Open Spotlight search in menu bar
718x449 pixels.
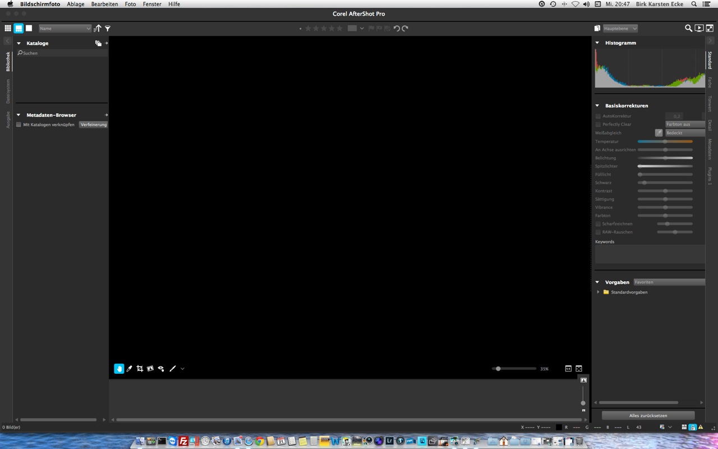tap(694, 4)
